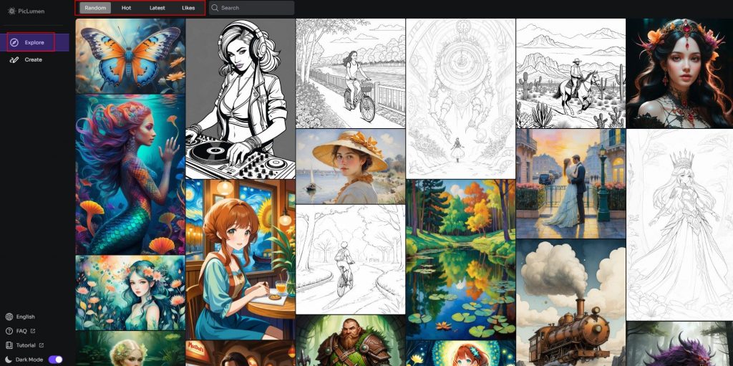Open the butterfly artwork thumbnail
The image size is (733, 366).
(130, 57)
